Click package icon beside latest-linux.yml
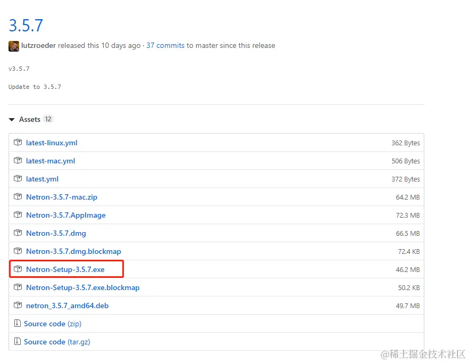The image size is (469, 363). pyautogui.click(x=18, y=143)
